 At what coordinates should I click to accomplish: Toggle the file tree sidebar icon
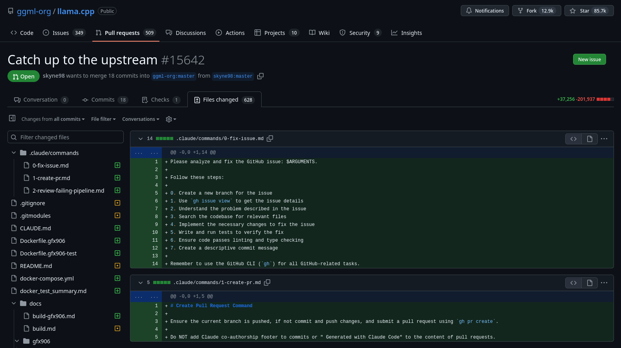point(12,118)
